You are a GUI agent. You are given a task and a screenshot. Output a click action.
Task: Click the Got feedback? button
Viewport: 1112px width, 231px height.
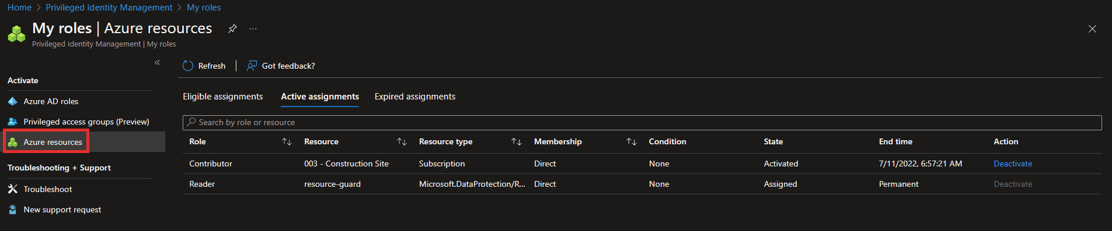281,66
